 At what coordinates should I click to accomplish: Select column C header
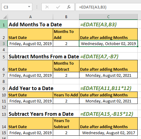(108, 17)
